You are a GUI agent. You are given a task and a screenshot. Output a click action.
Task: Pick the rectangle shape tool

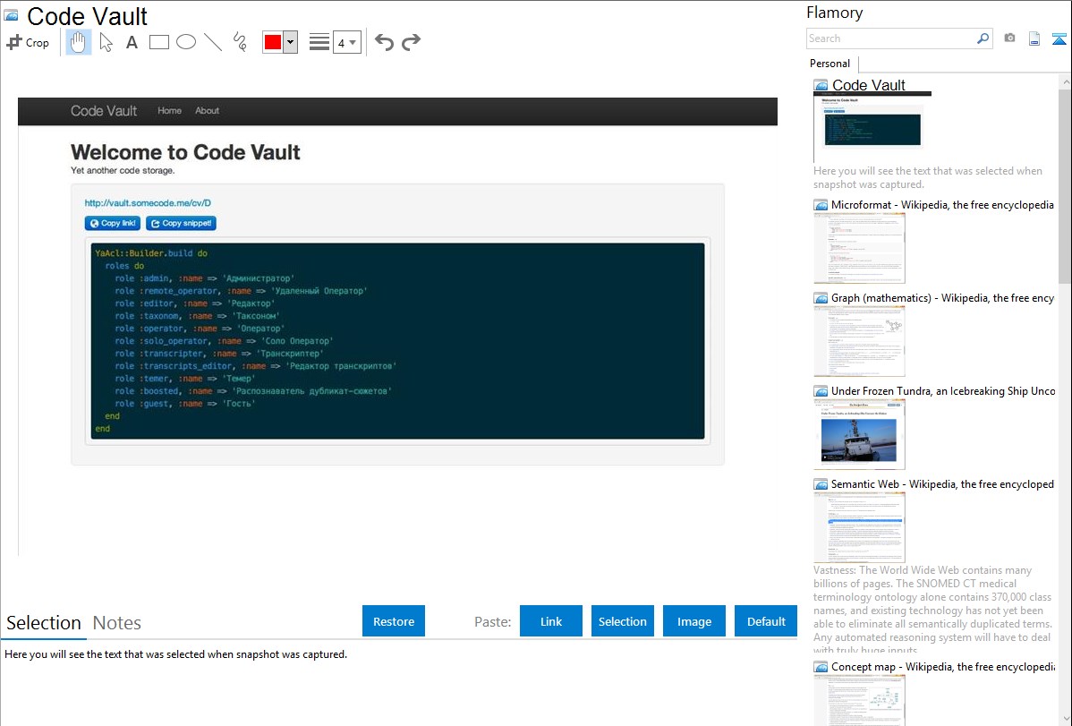coord(159,42)
